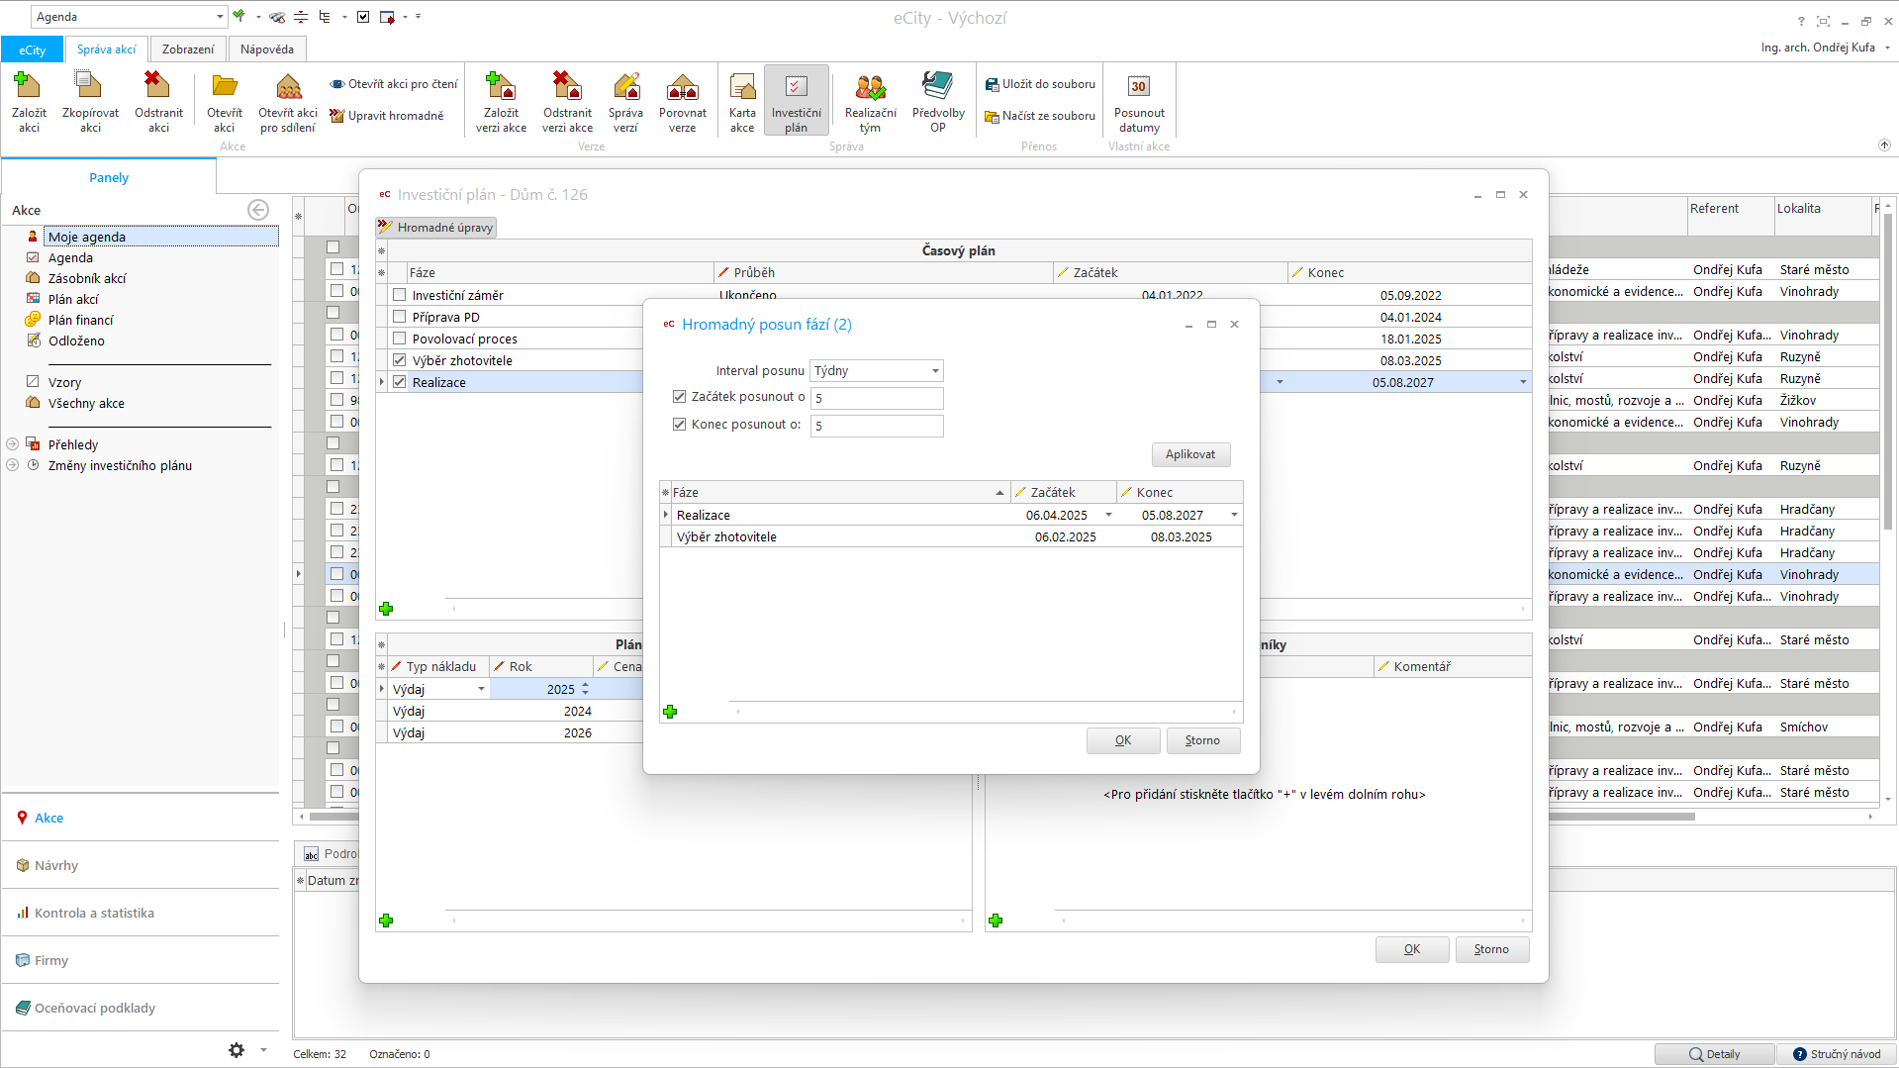The image size is (1899, 1068).
Task: Check the Investiční záměr phase checkbox
Action: click(400, 295)
